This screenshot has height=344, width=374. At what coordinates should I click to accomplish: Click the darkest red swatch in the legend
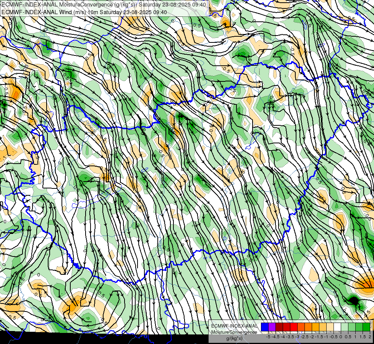point(279,327)
